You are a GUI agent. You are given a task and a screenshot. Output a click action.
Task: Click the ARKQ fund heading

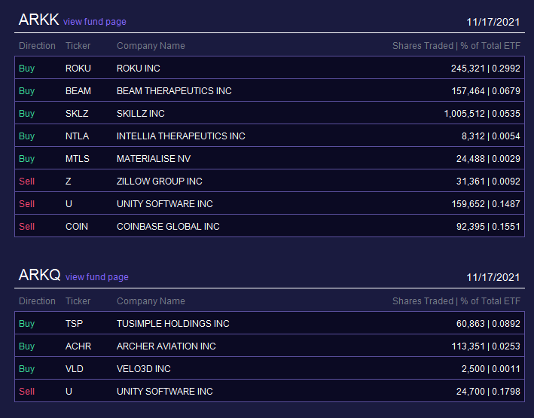pyautogui.click(x=39, y=275)
